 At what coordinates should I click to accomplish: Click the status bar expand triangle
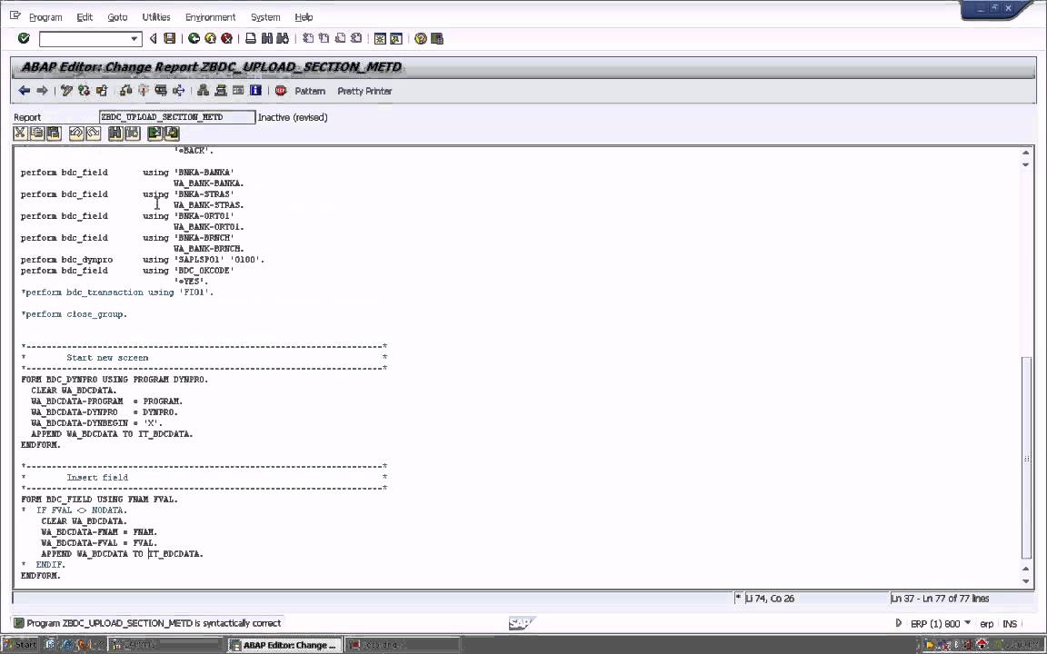tap(898, 622)
